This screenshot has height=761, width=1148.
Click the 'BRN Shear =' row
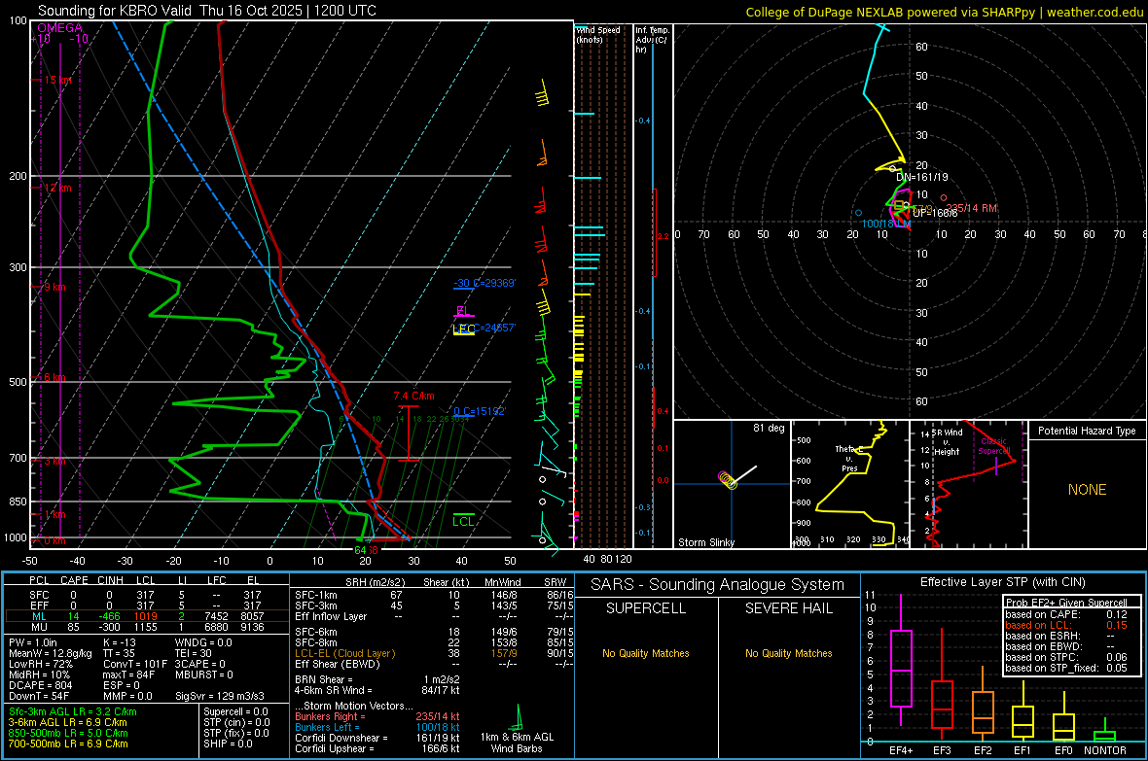pos(377,679)
